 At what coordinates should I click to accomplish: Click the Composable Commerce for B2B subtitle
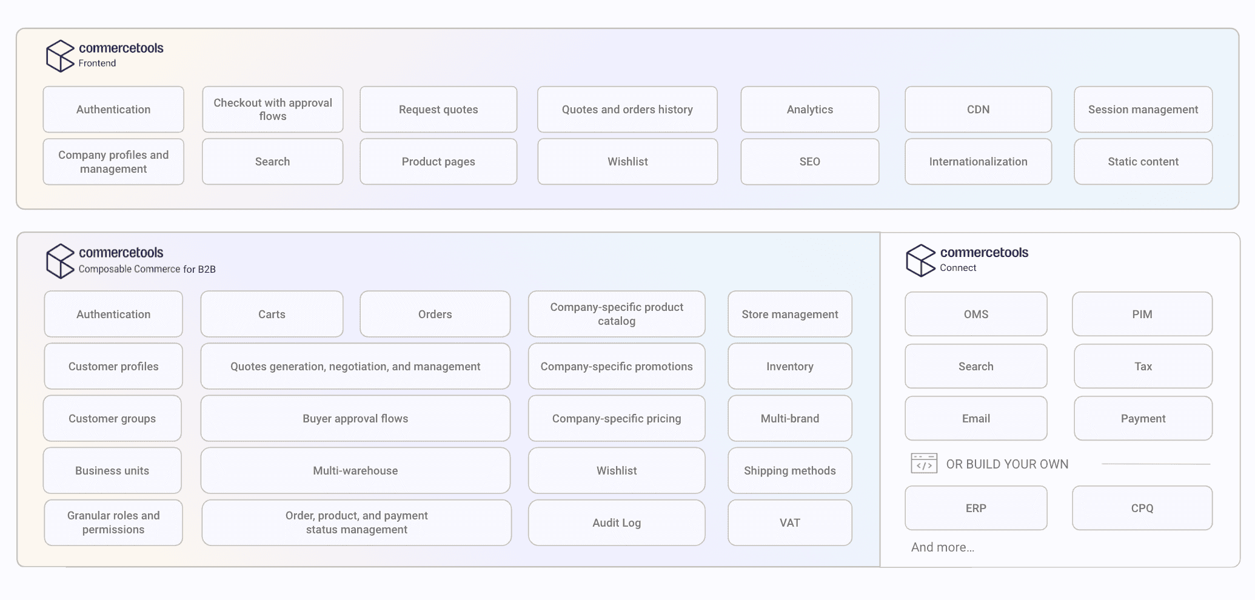coord(147,269)
